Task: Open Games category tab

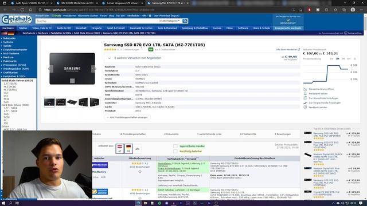Action: point(217,28)
